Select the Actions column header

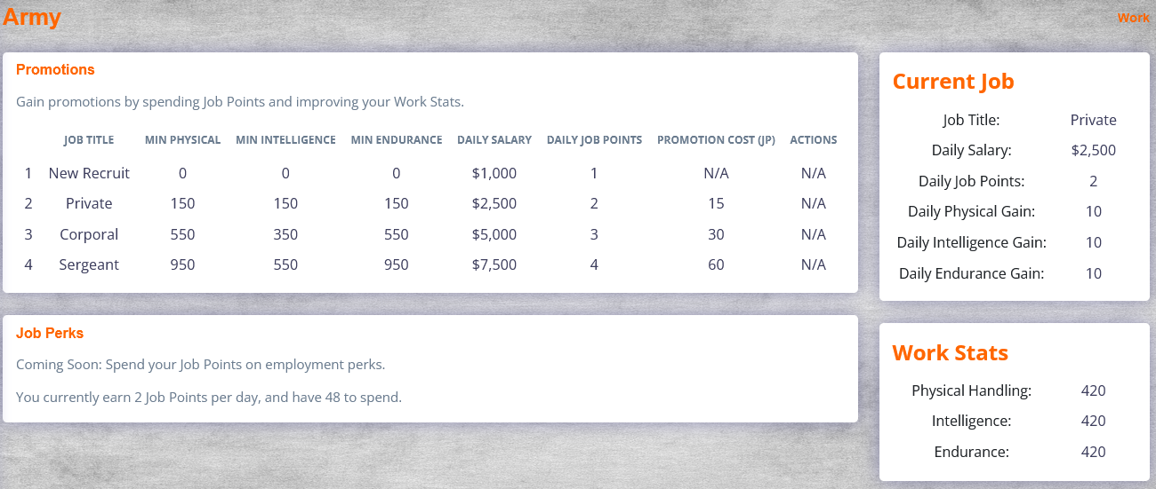click(x=813, y=140)
